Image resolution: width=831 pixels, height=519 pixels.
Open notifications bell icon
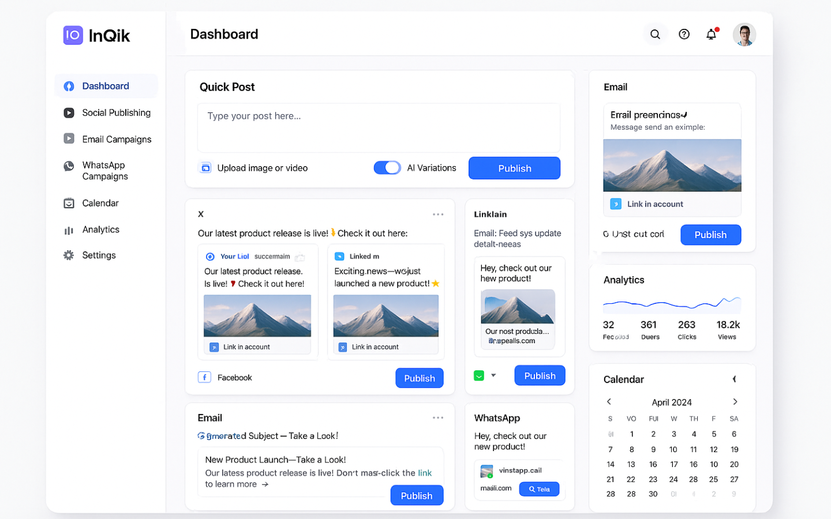pos(711,35)
